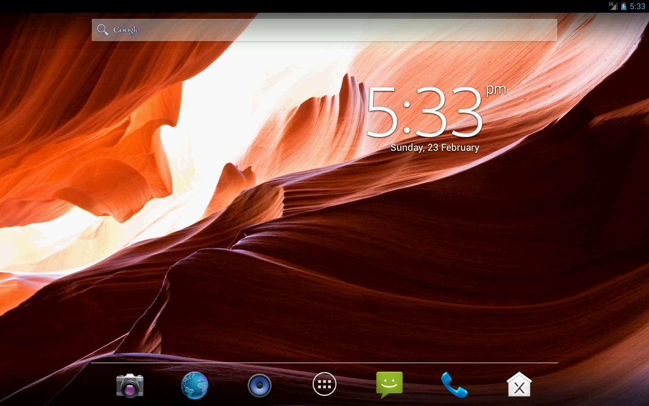The image size is (649, 406).
Task: Launch the Browser globe icon
Action: (x=195, y=385)
